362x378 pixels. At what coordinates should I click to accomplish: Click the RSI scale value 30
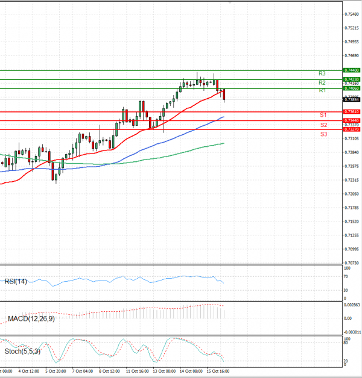click(346, 290)
